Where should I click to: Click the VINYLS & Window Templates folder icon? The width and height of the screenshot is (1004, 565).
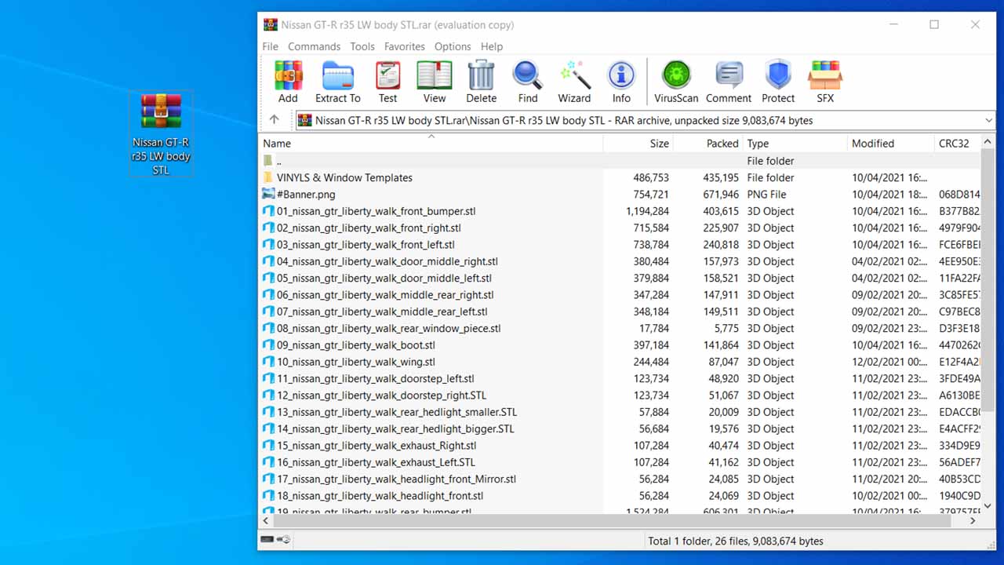pyautogui.click(x=269, y=177)
